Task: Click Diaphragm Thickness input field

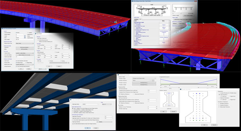Action: (x=108, y=116)
